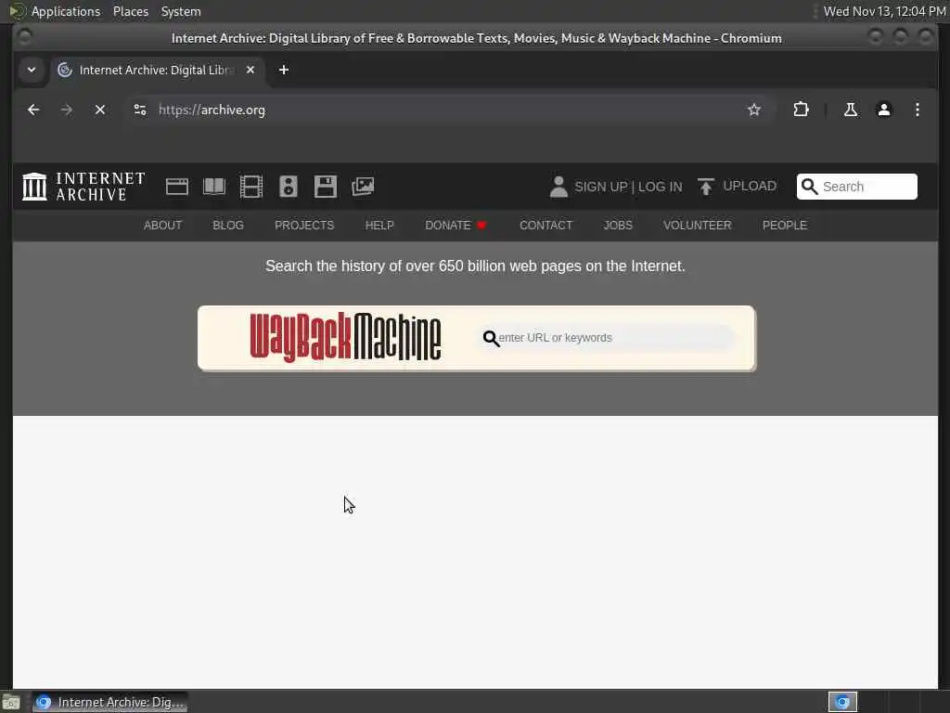The height and width of the screenshot is (713, 950).
Task: View site information icon in address bar
Action: coord(140,110)
